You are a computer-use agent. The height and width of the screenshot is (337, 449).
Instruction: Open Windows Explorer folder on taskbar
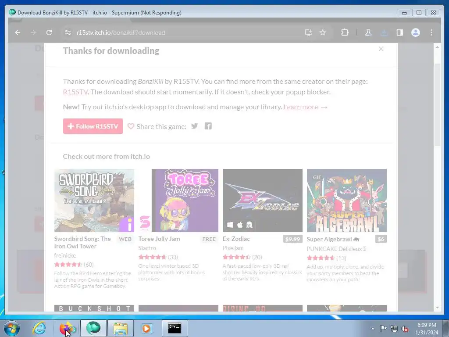pyautogui.click(x=121, y=328)
